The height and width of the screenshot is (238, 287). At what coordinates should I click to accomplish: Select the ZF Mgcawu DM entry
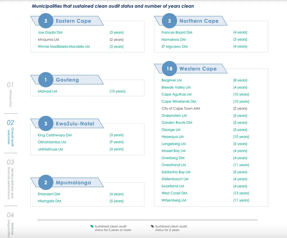tap(174, 46)
